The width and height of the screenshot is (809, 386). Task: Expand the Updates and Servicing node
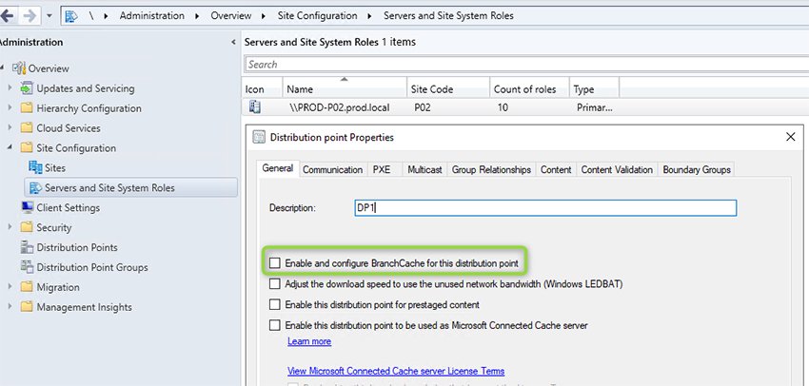(10, 88)
